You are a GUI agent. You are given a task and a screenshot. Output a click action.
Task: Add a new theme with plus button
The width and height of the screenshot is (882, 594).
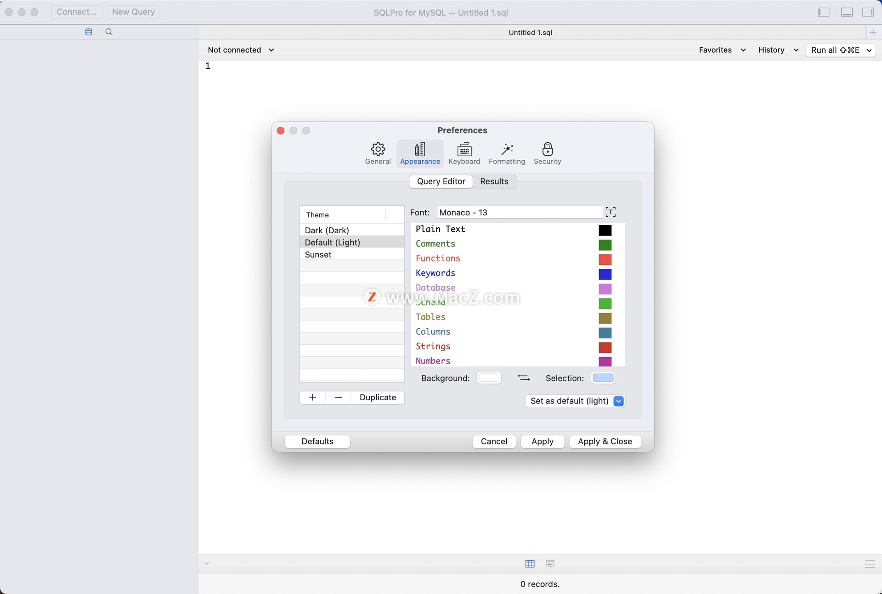pos(312,397)
